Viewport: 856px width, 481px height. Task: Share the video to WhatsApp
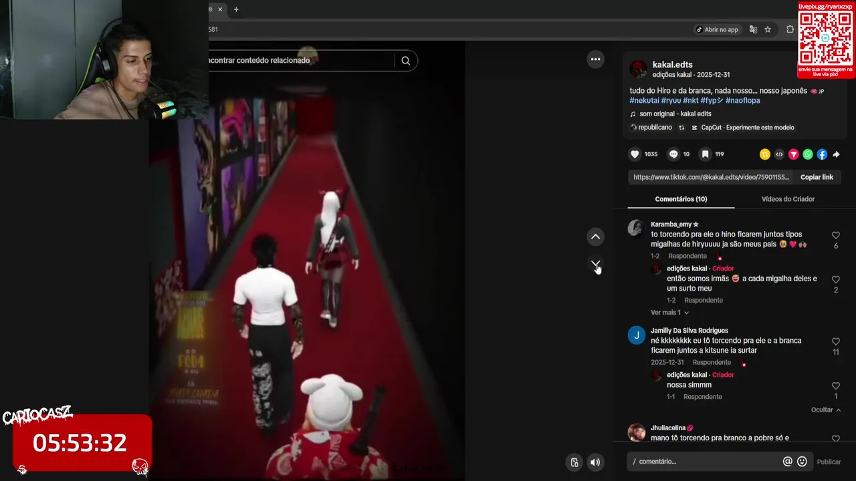pyautogui.click(x=808, y=154)
